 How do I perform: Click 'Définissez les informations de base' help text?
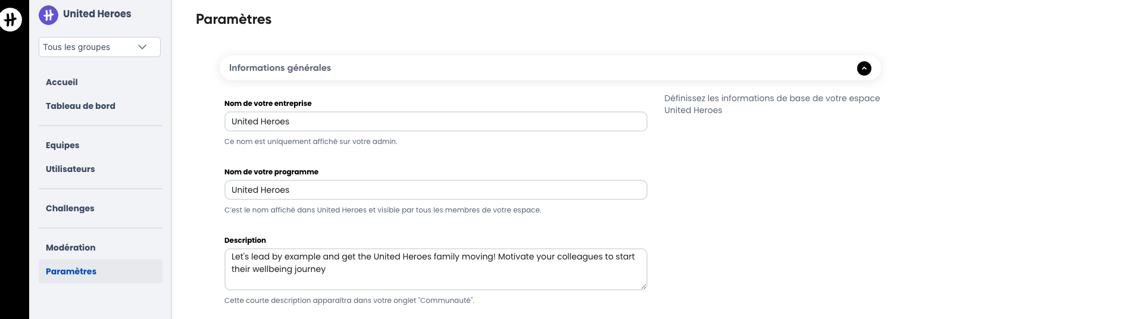tap(772, 104)
